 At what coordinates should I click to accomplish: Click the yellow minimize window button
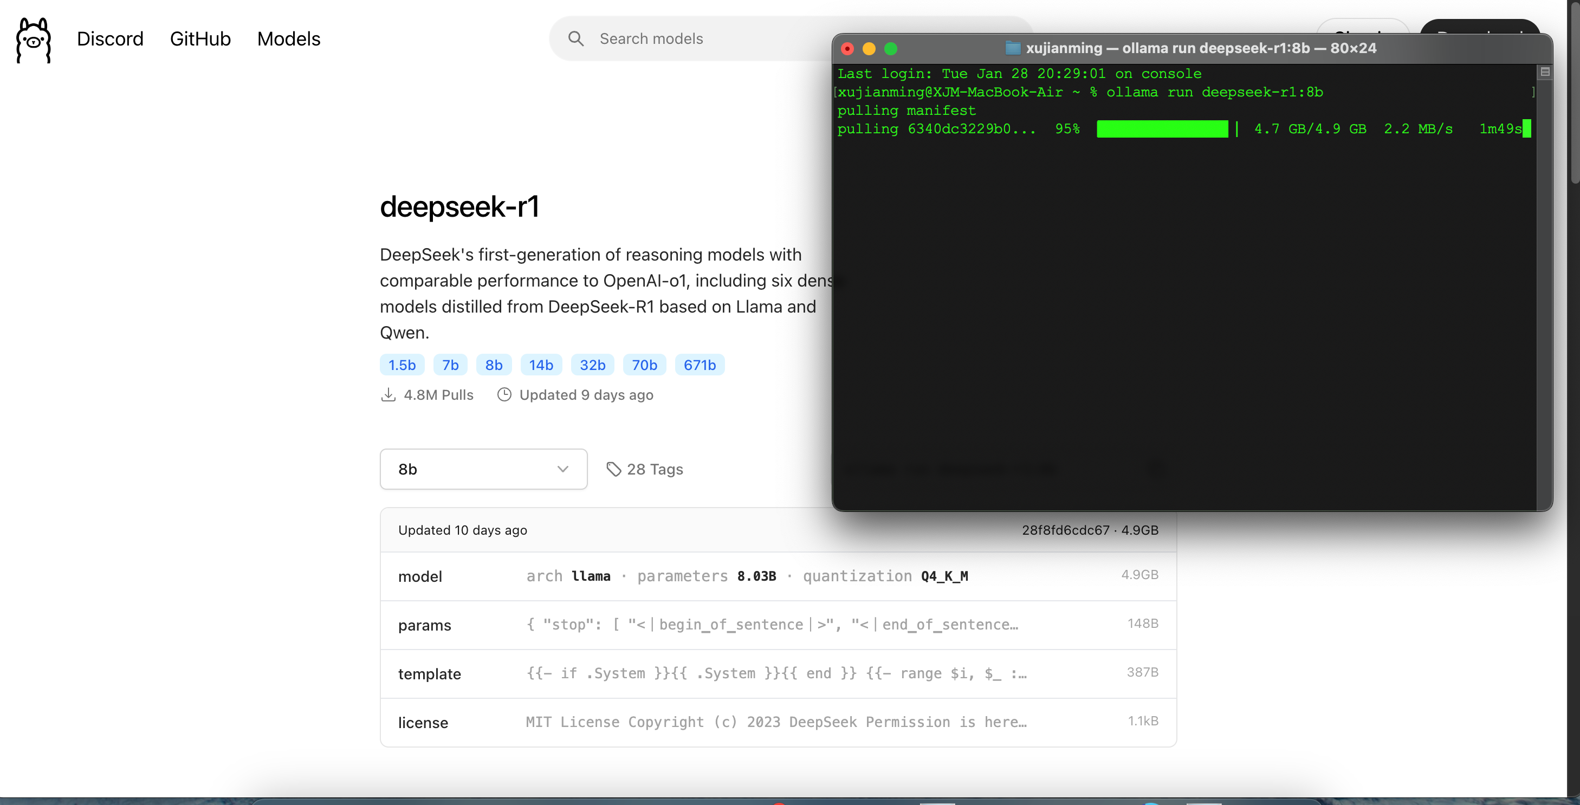[x=869, y=48]
